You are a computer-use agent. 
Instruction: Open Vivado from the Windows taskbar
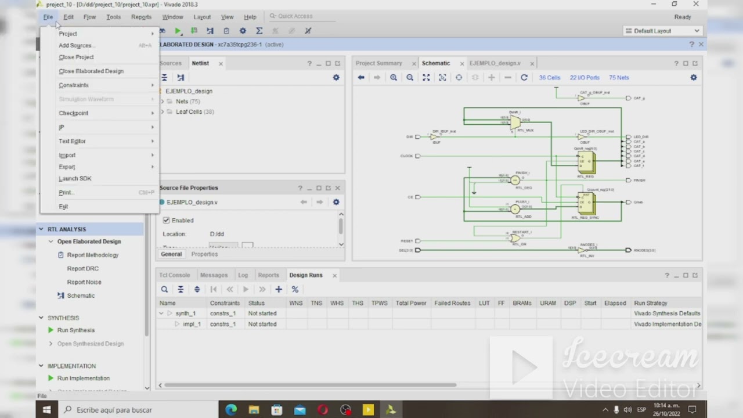391,410
